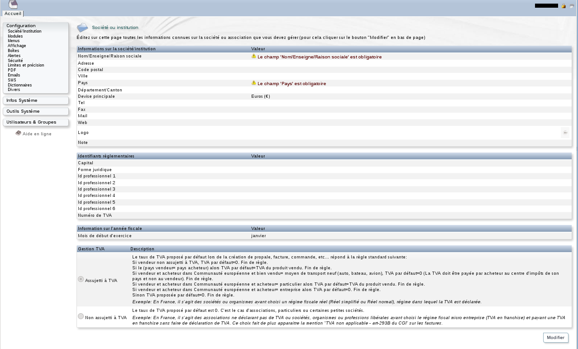Viewport: 578px width, 349px height.
Task: Click the blue folder icon beside page title
Action: click(x=82, y=28)
